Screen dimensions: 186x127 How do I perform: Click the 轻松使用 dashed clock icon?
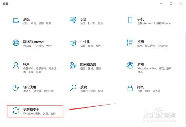pos(16,88)
